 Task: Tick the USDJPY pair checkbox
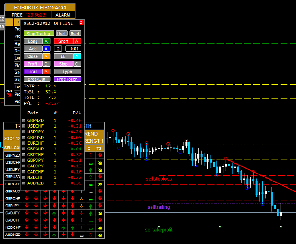coord(23,131)
